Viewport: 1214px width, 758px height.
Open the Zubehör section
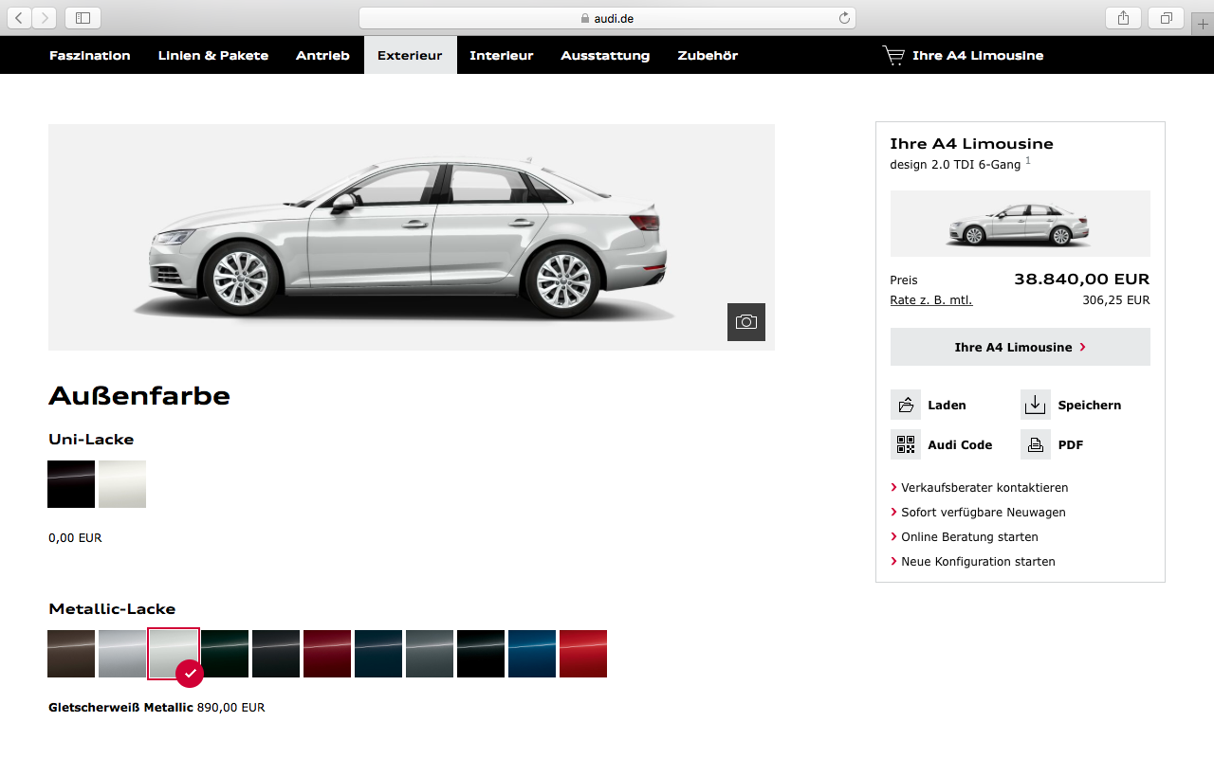point(708,56)
